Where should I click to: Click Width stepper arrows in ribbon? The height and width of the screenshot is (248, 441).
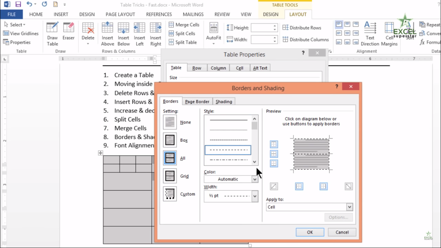click(x=275, y=39)
